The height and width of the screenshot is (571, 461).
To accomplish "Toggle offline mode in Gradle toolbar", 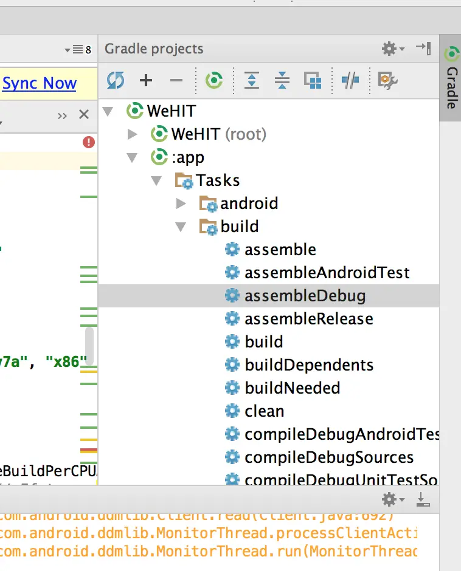I will pyautogui.click(x=350, y=80).
